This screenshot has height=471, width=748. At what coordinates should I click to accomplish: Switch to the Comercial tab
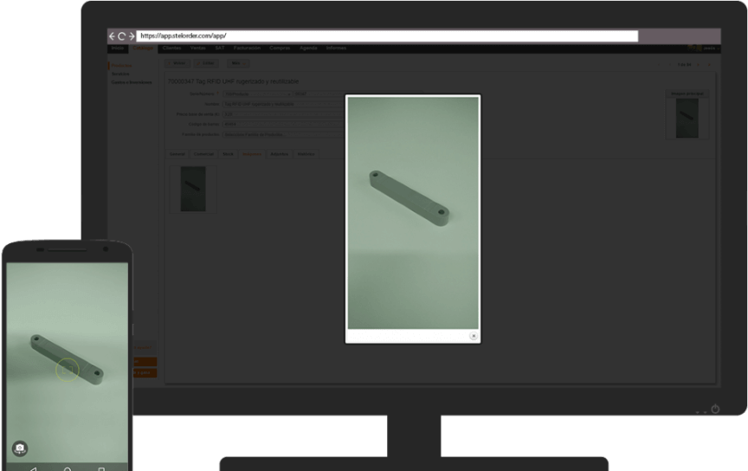tap(203, 154)
